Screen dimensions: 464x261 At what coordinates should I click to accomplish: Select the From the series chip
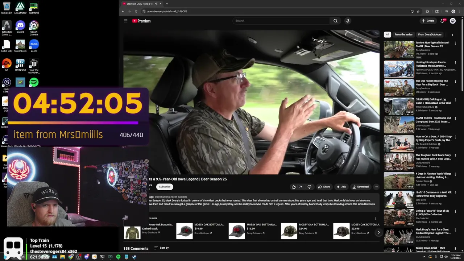(403, 34)
